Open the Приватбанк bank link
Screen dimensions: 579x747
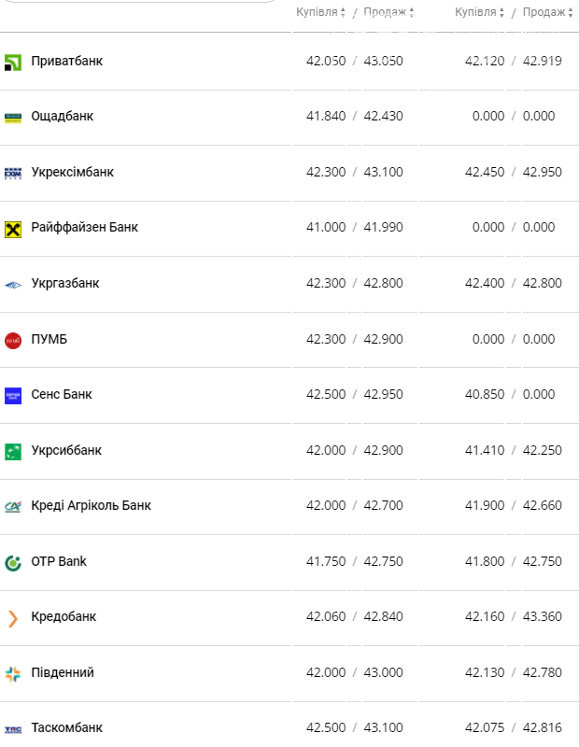pyautogui.click(x=67, y=61)
